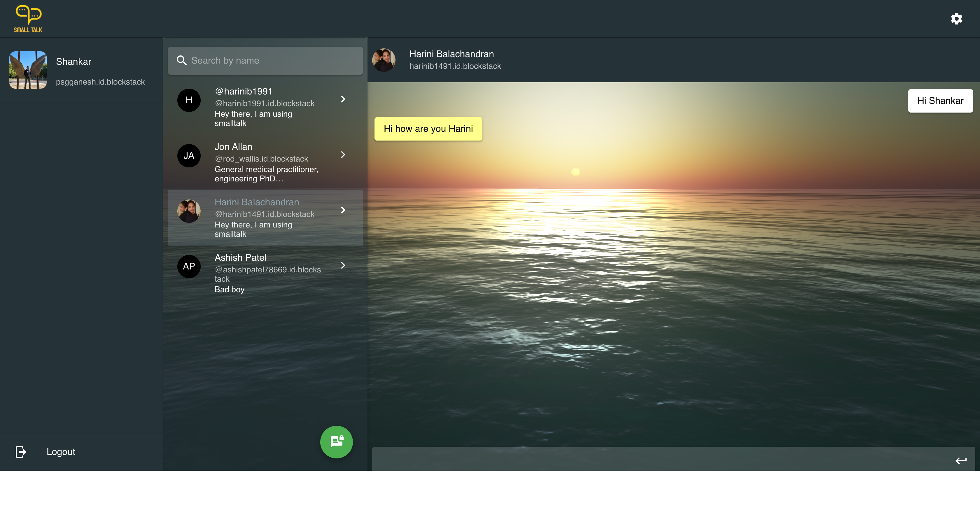Focus the Search by name field
Screen dimensions: 980x508
point(274,60)
